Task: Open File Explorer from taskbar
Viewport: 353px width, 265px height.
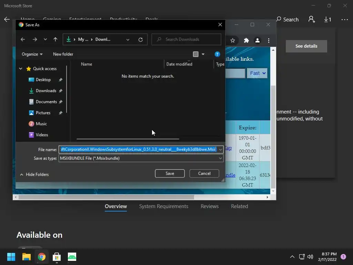Action: [26, 257]
